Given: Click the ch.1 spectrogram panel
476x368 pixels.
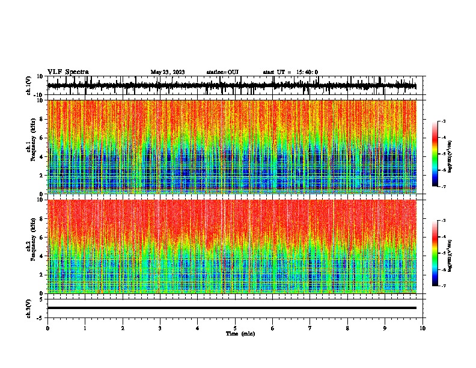Looking at the screenshot, I should 231,147.
